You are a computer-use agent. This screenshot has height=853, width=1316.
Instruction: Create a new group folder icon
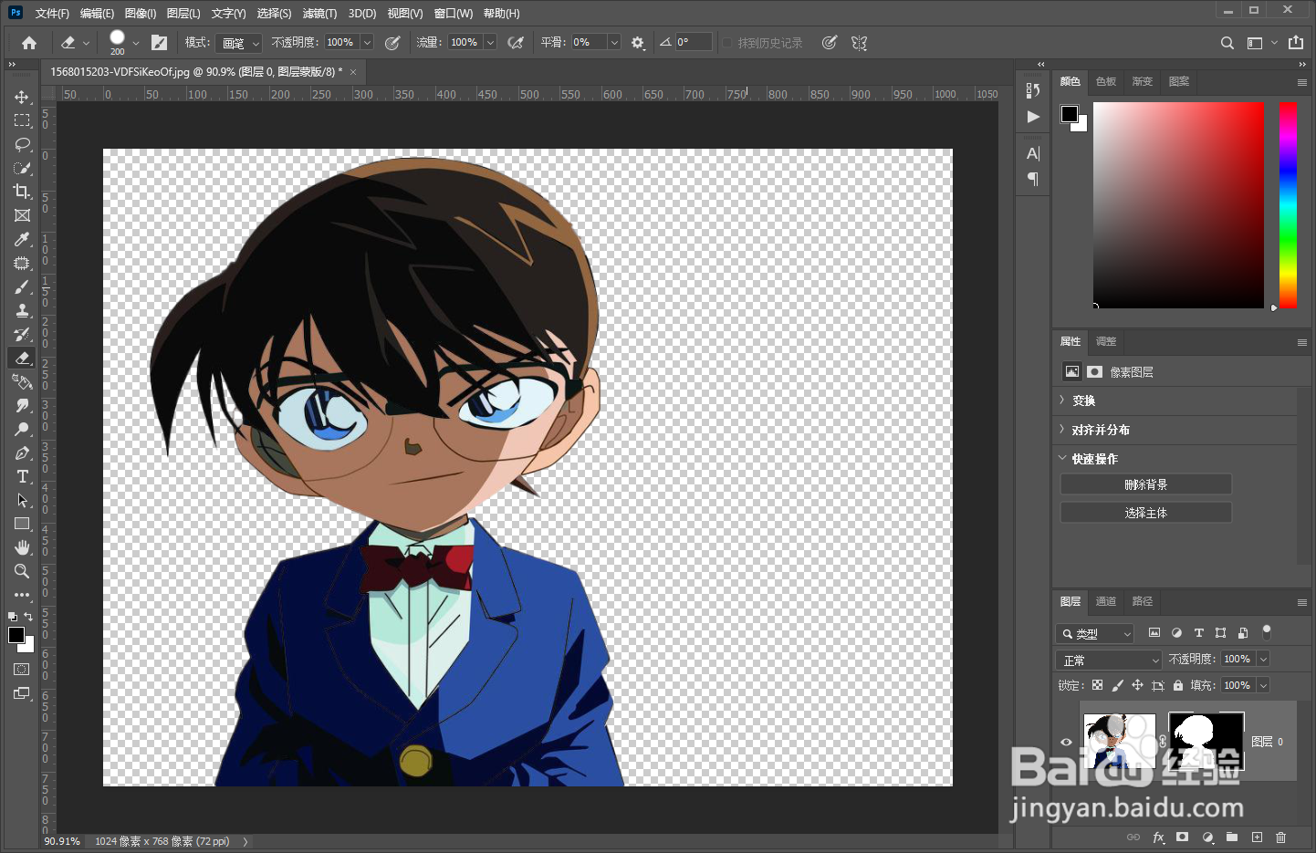point(1232,837)
